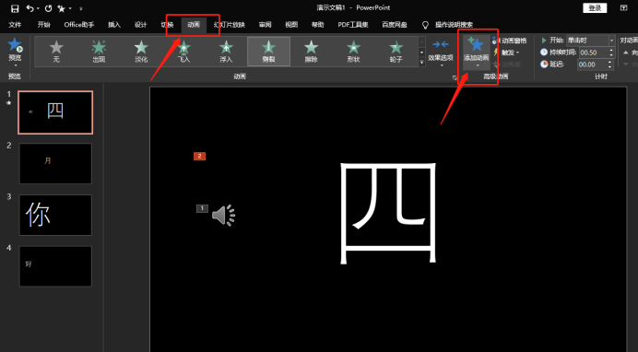Expand the 预览 dropdown arrow below the preview icon
638x352 pixels.
click(x=15, y=65)
